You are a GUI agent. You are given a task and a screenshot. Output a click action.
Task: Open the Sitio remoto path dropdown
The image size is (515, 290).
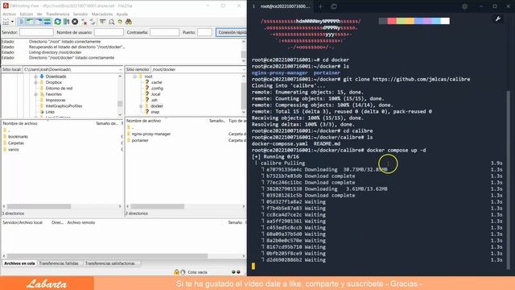[x=244, y=69]
